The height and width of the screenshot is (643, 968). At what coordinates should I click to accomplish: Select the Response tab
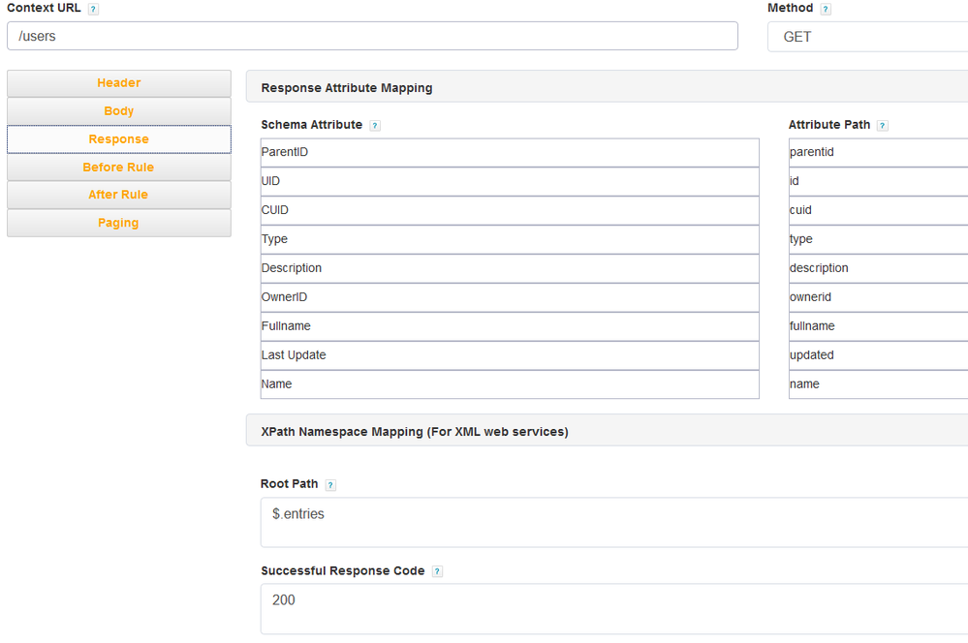coord(119,139)
